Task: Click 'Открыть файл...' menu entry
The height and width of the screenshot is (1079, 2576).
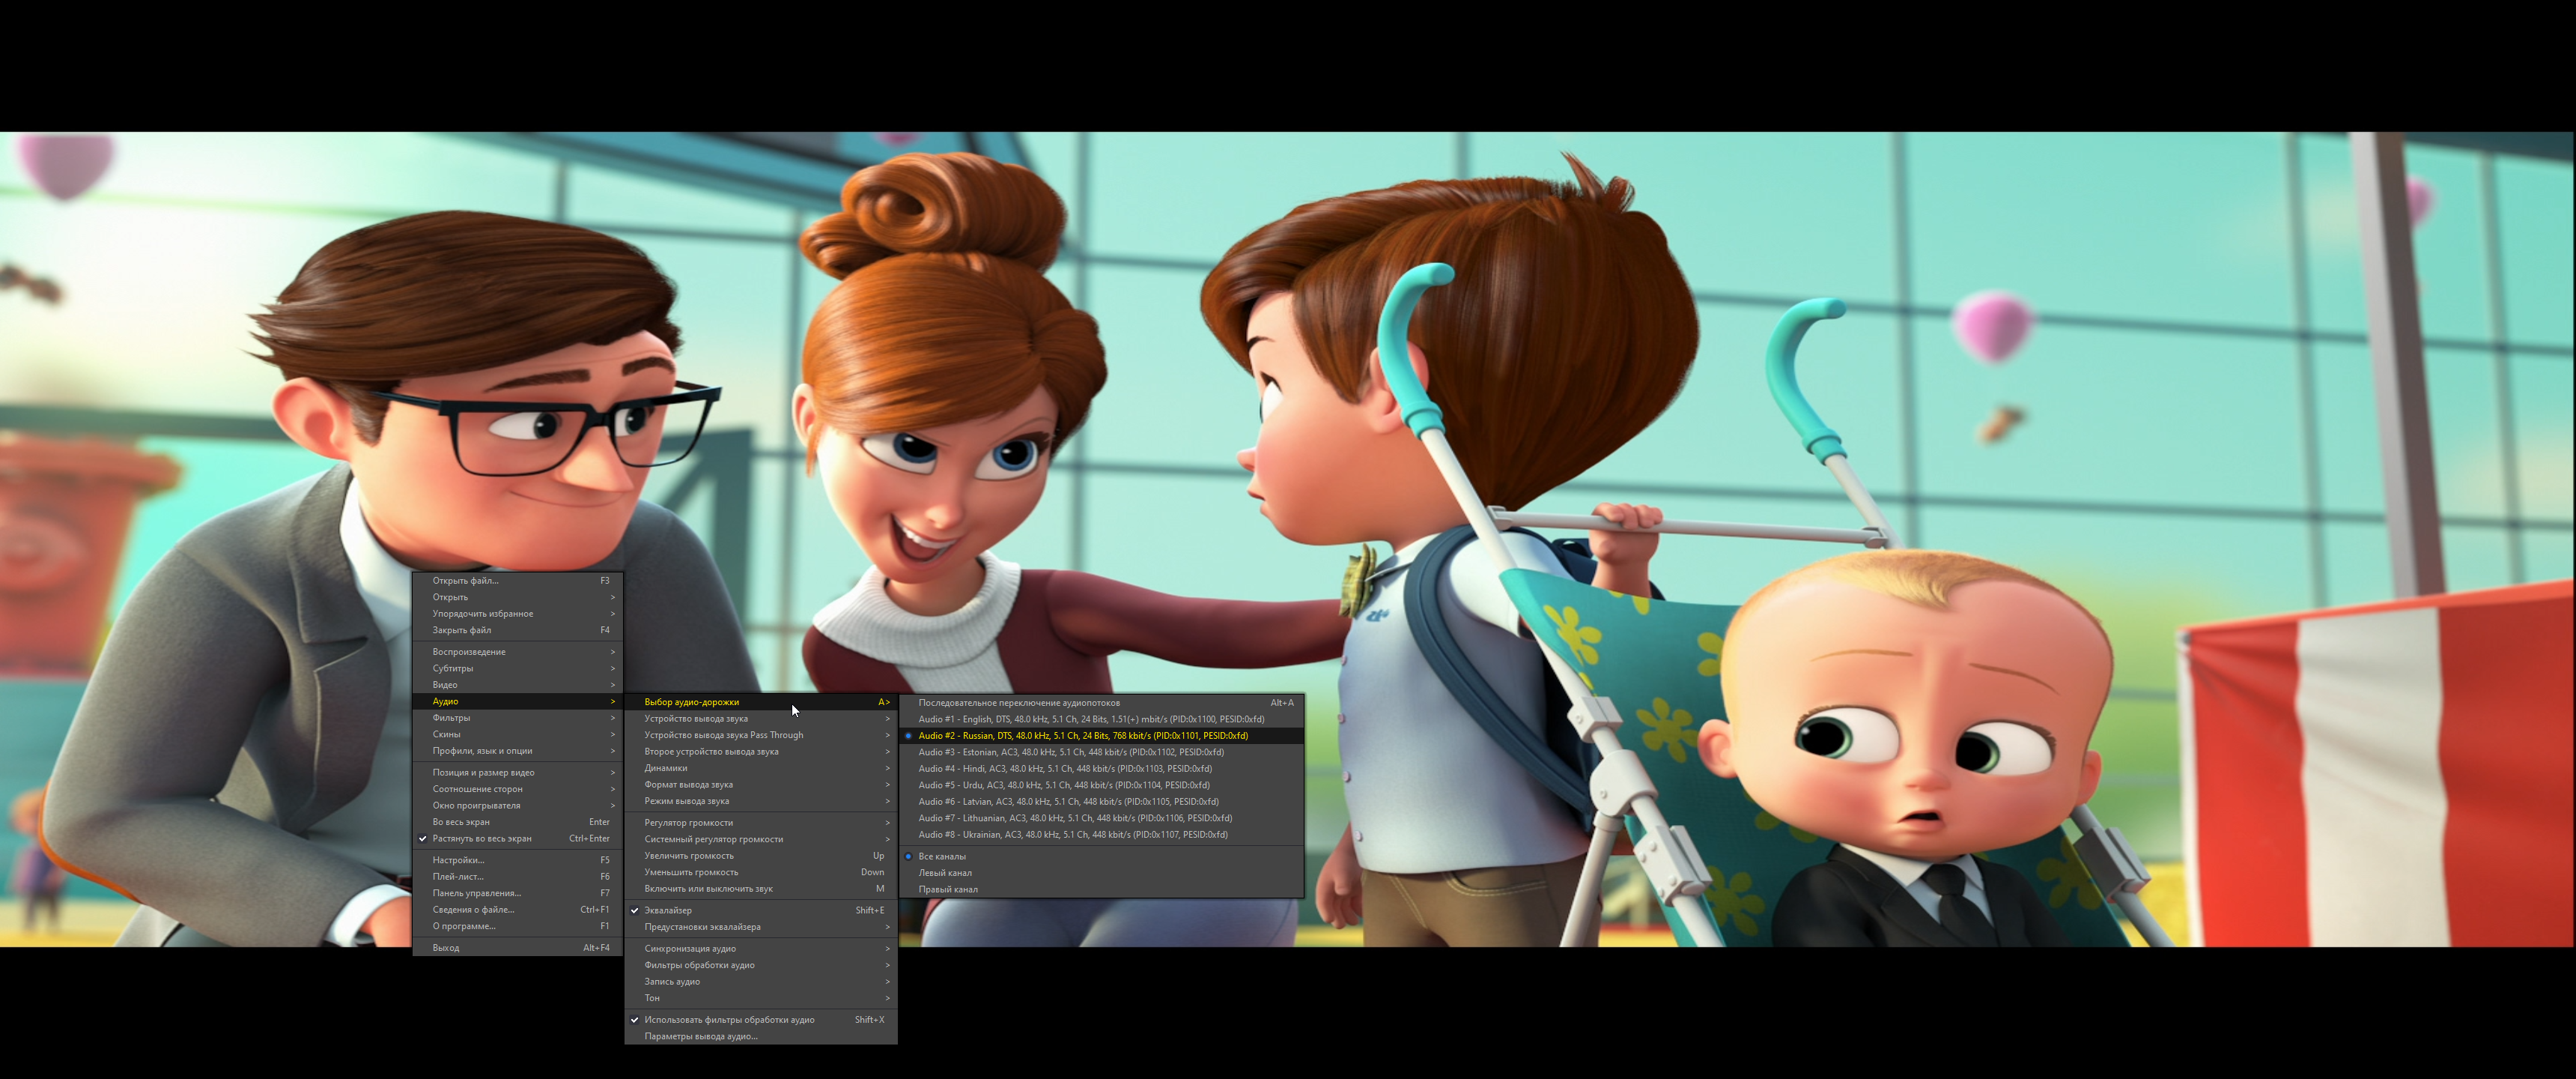Action: tap(465, 581)
